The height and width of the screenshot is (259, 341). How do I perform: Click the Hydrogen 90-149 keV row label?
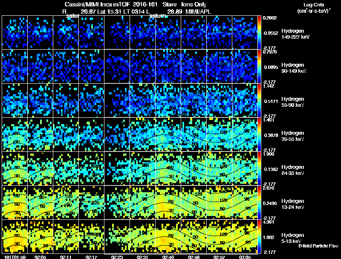coord(294,68)
